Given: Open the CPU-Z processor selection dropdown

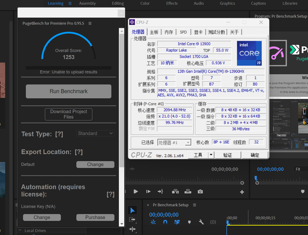Looking at the screenshot, I should (x=174, y=142).
